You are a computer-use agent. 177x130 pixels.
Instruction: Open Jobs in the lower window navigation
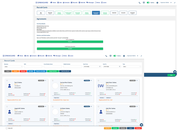click(x=27, y=56)
